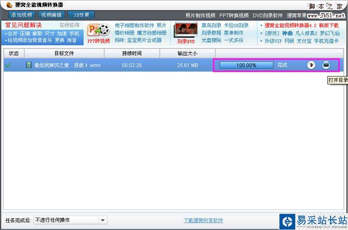Select the wmv file name in the list
Viewport: 348px width, 230px height.
[68, 65]
